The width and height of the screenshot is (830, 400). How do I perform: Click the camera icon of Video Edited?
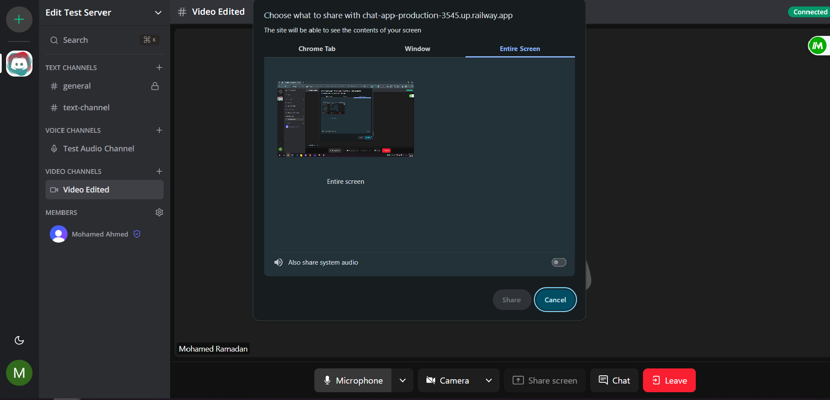(x=54, y=190)
